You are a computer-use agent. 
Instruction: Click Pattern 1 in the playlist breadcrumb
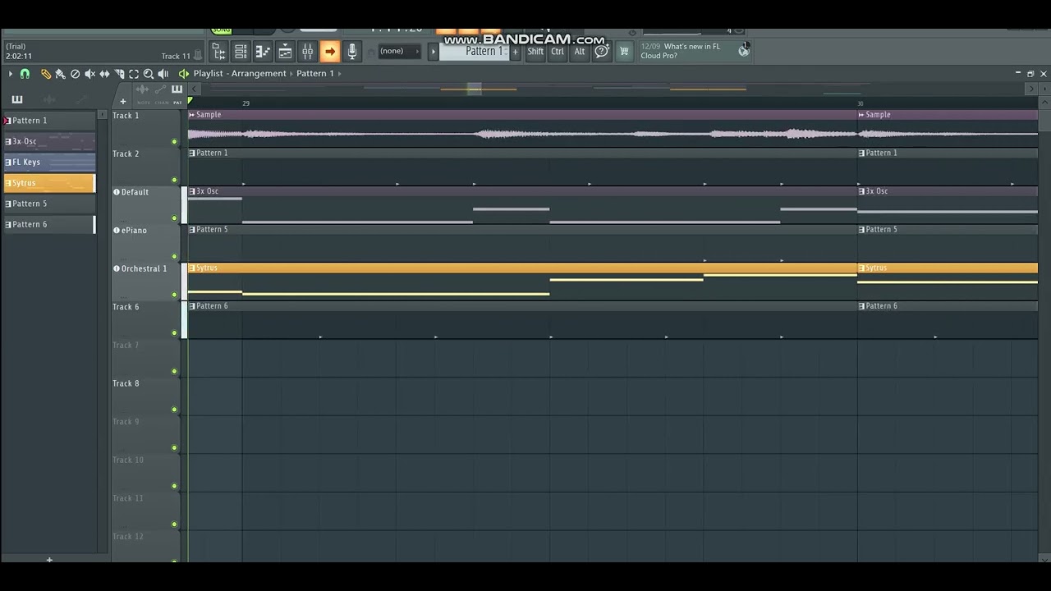[x=315, y=74]
